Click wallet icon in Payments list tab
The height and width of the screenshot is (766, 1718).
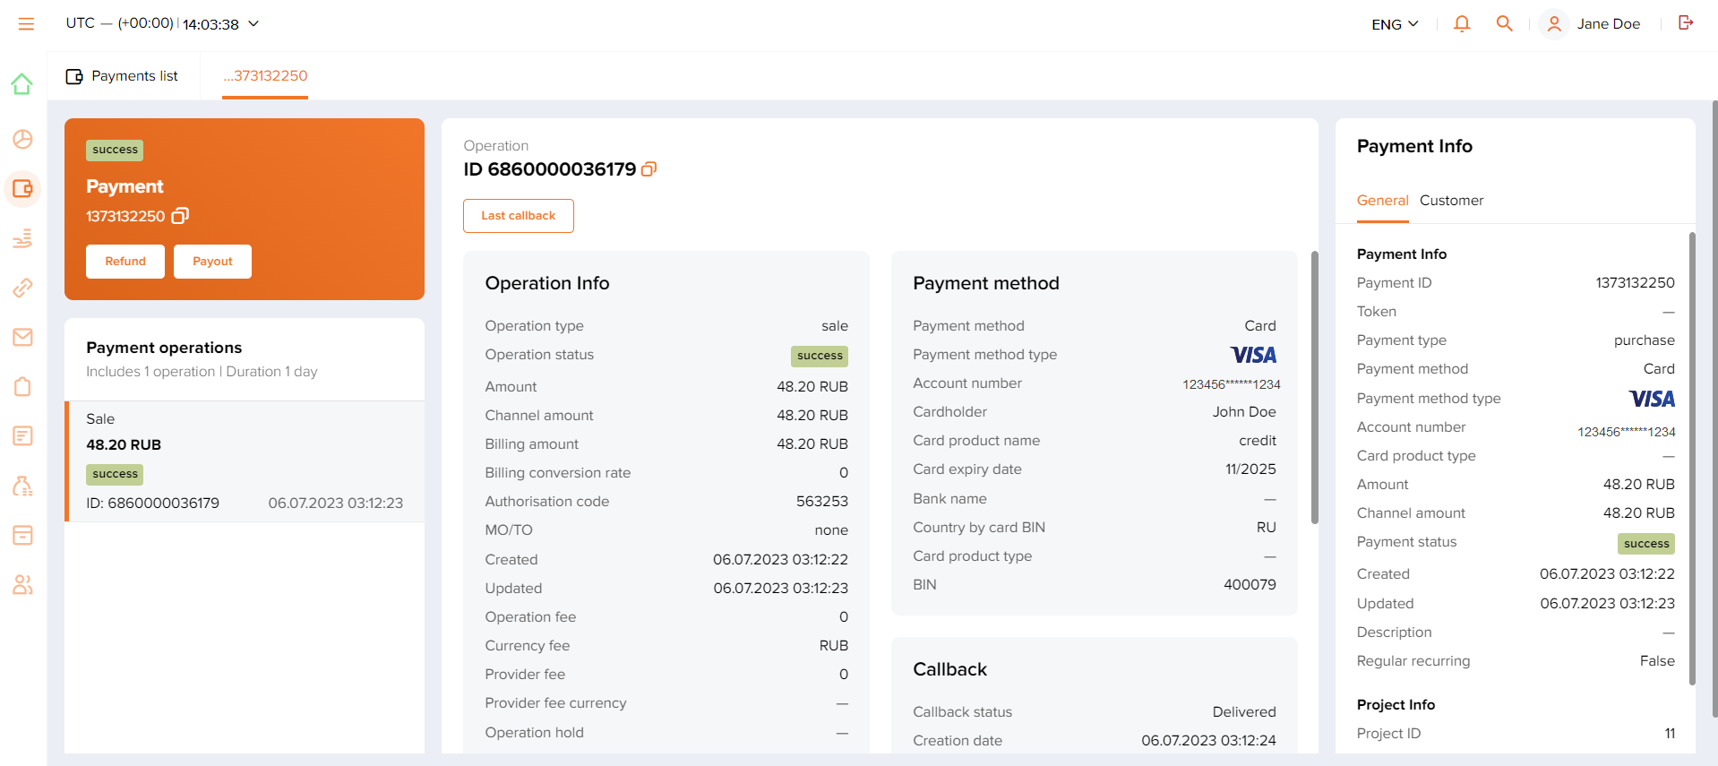pos(74,76)
